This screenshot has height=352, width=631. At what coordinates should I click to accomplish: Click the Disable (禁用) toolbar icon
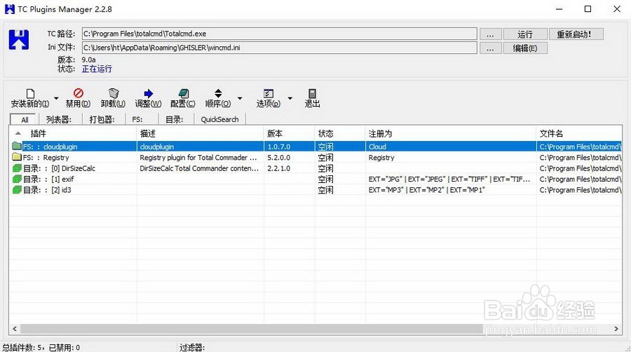pos(78,93)
